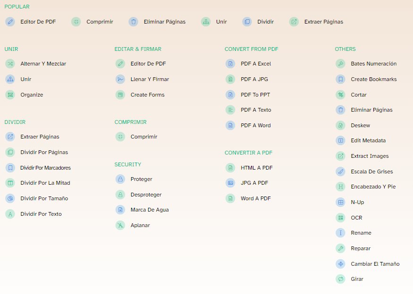Select the Dividir Por Marcadores bookmark icon

point(10,168)
